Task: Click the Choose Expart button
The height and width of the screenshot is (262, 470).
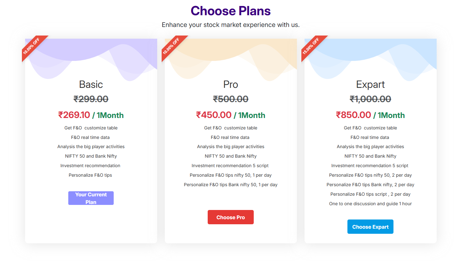Action: [370, 227]
